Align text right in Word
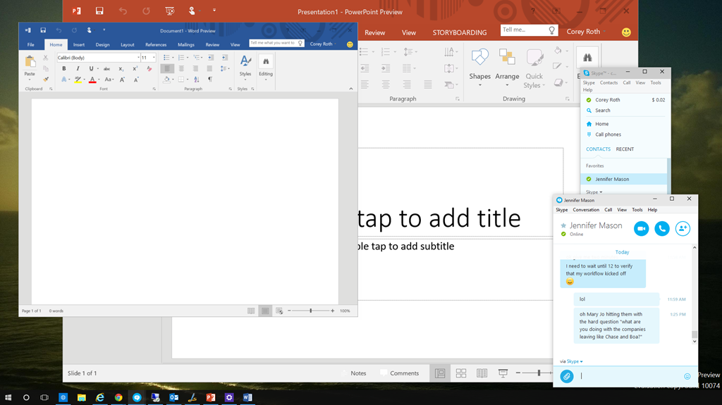Viewport: 722px width, 405px height. click(x=195, y=68)
